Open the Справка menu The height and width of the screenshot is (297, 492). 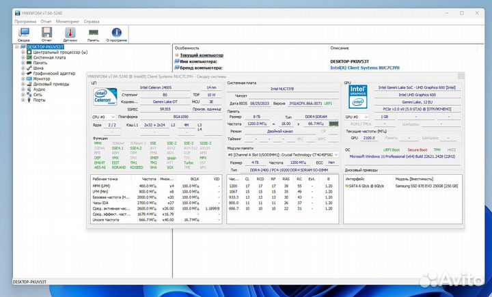point(92,22)
